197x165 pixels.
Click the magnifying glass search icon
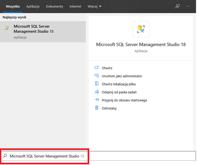[5, 156]
